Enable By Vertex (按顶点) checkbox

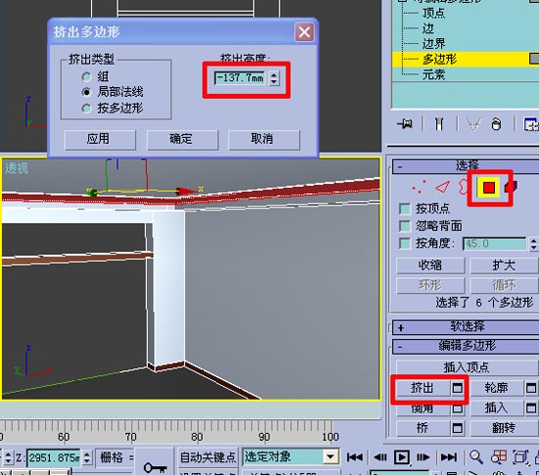tap(405, 209)
